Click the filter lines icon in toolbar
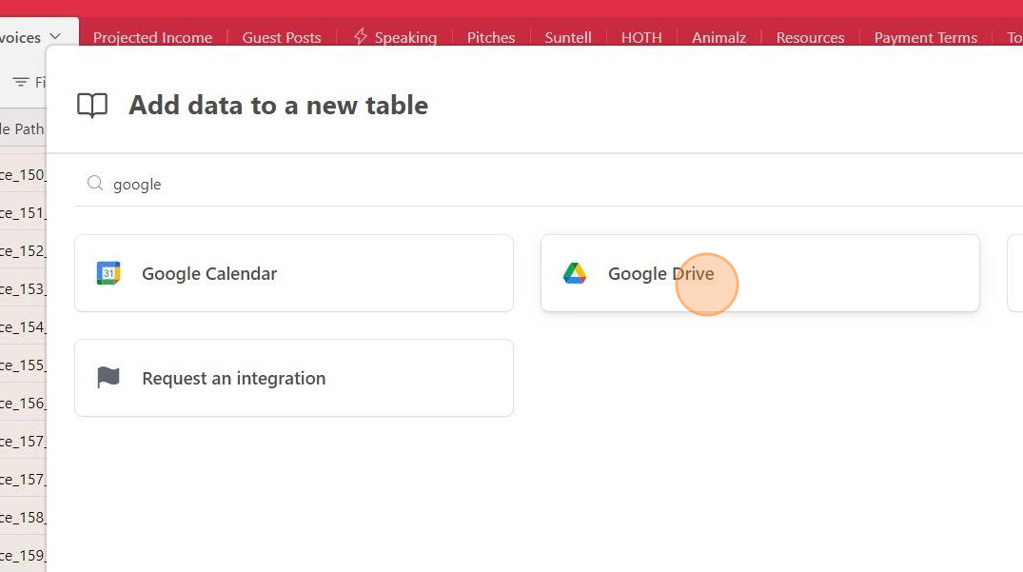 [x=21, y=82]
